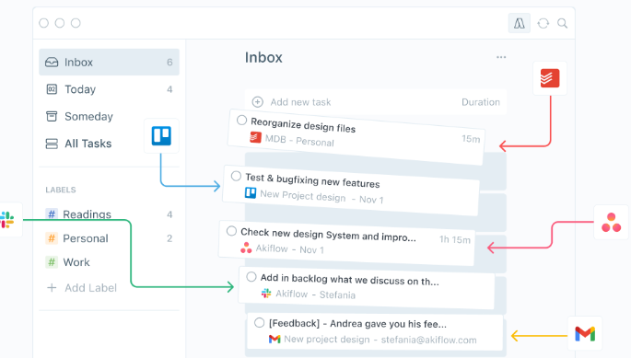Click the plus icon beside Add Label
Viewport: 631px width, 358px height.
[52, 288]
